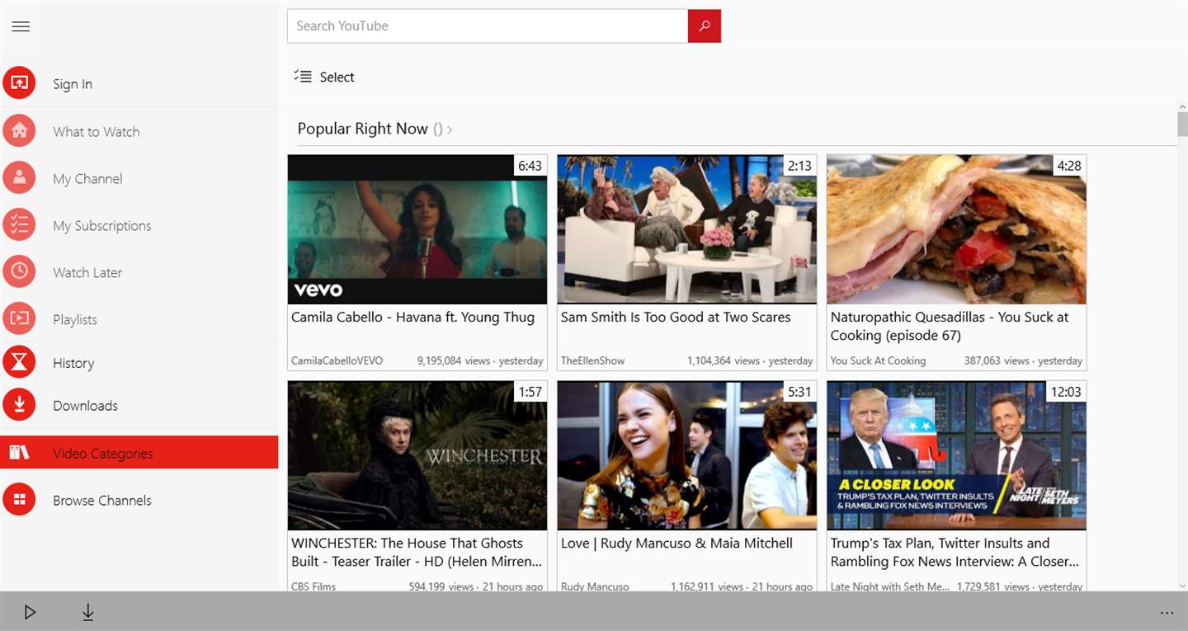The height and width of the screenshot is (631, 1188).
Task: Click title 'Love | Rudy Mancuso & Maia Mitchell'
Action: point(676,543)
